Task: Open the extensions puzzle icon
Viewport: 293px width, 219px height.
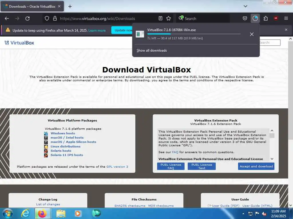Action: click(x=266, y=18)
